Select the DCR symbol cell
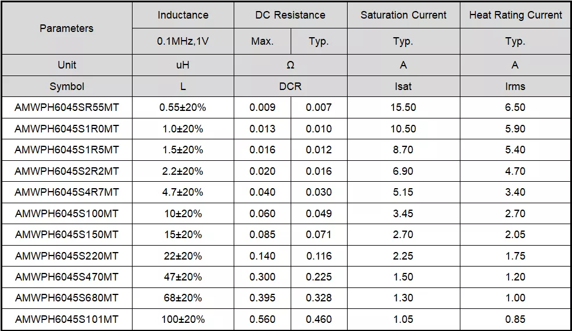The width and height of the screenshot is (572, 331). coord(290,87)
